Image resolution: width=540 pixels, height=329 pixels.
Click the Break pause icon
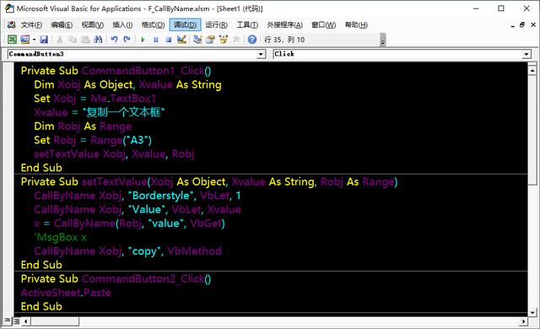(155, 40)
